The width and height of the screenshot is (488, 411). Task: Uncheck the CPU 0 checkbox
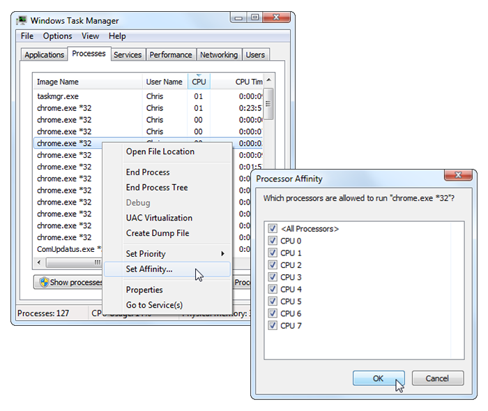point(273,241)
